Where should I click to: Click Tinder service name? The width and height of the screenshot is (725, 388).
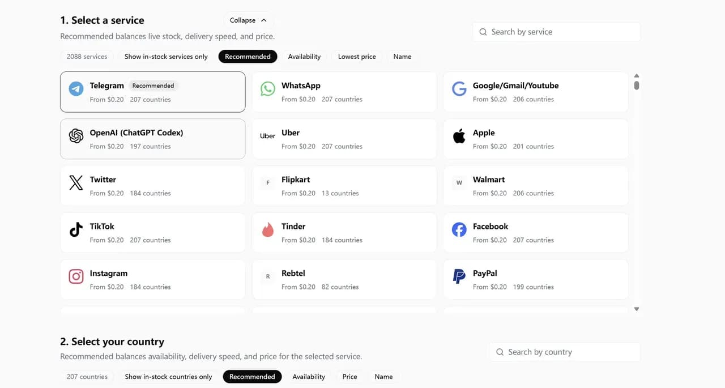tap(293, 227)
